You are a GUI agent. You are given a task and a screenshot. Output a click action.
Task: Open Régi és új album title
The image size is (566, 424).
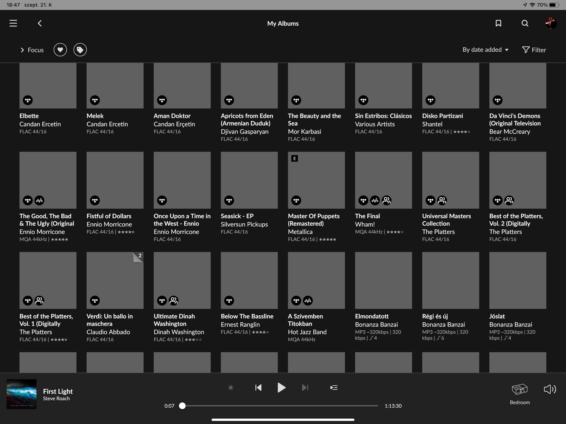(x=435, y=316)
